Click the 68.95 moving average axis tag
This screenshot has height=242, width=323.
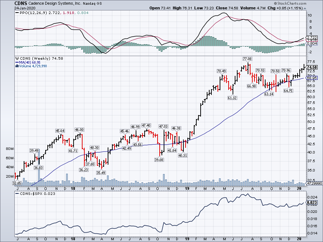pos(312,78)
